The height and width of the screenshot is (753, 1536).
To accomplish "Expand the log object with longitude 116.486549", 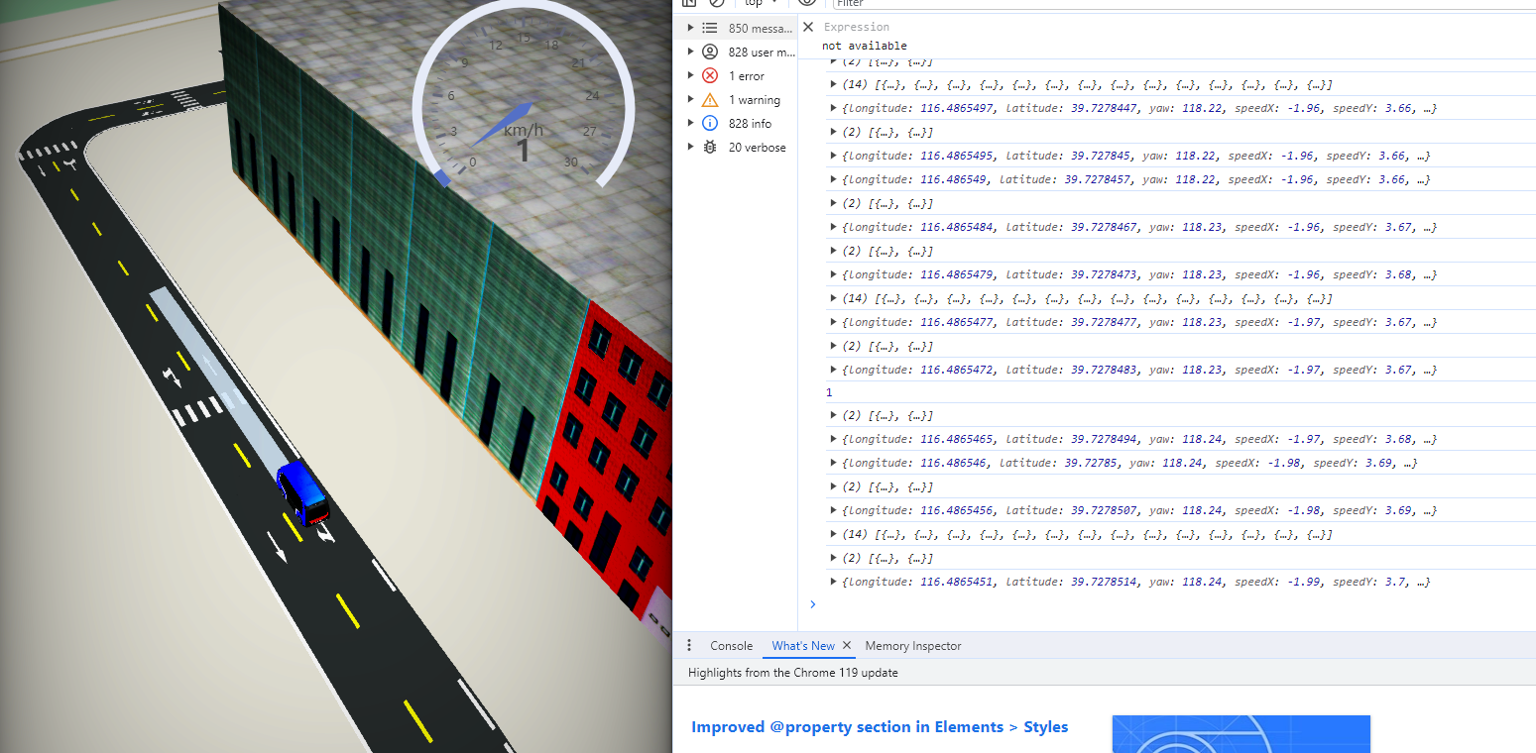I will click(833, 179).
